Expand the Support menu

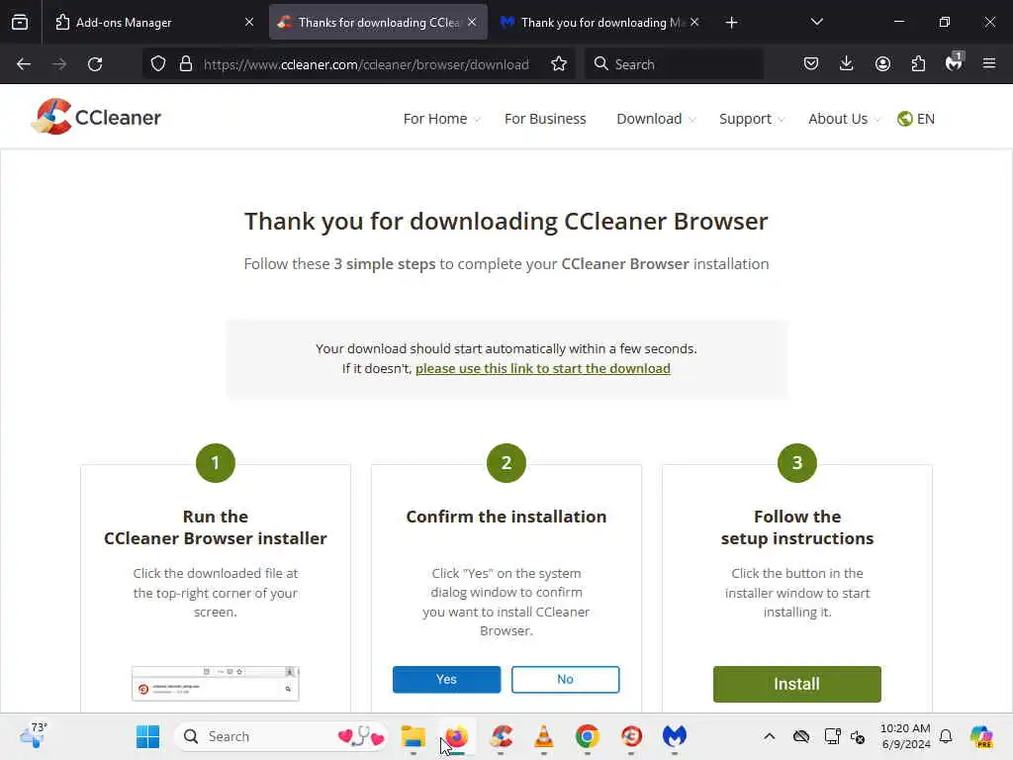tap(752, 119)
